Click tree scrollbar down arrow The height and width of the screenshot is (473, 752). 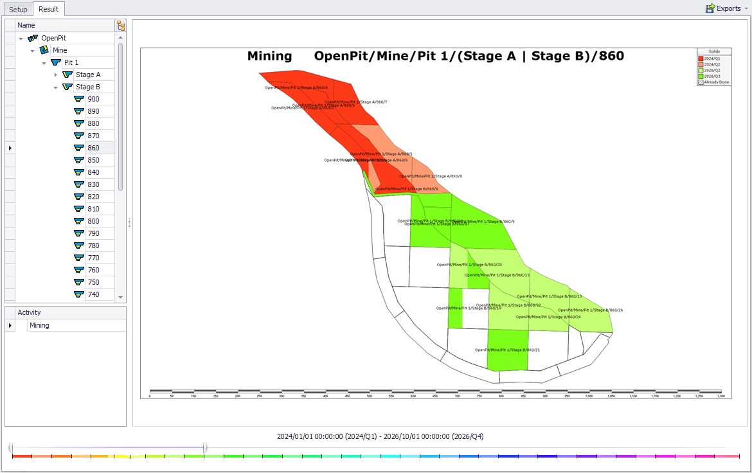120,298
